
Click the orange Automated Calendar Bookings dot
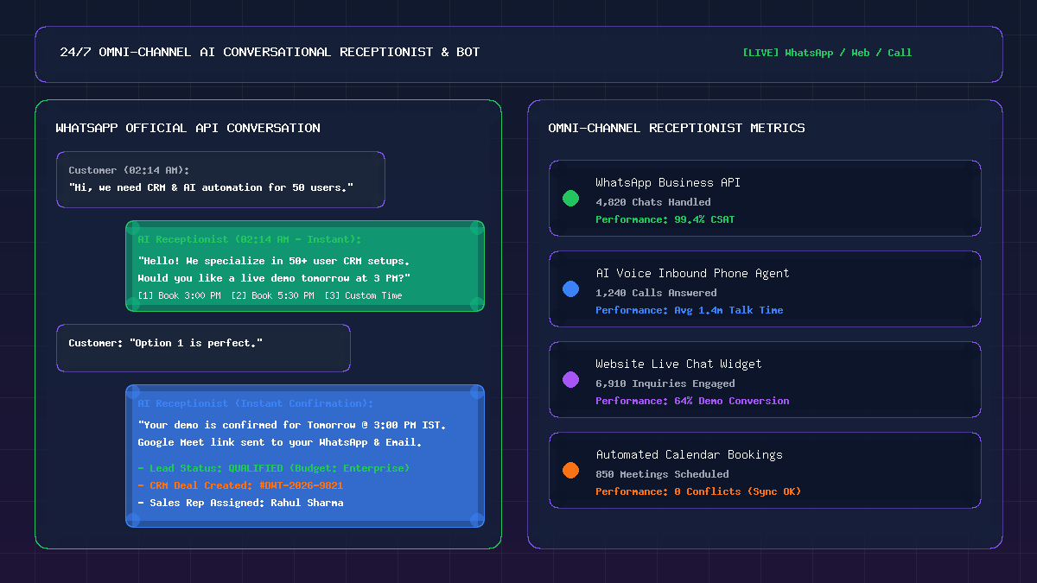(570, 471)
